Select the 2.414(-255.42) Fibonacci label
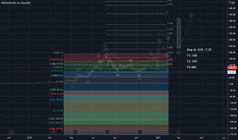This screenshot has height=140, width=238. [56, 123]
